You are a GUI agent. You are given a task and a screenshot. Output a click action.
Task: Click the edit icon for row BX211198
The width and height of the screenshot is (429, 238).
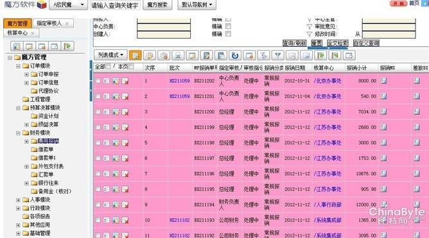116,142
